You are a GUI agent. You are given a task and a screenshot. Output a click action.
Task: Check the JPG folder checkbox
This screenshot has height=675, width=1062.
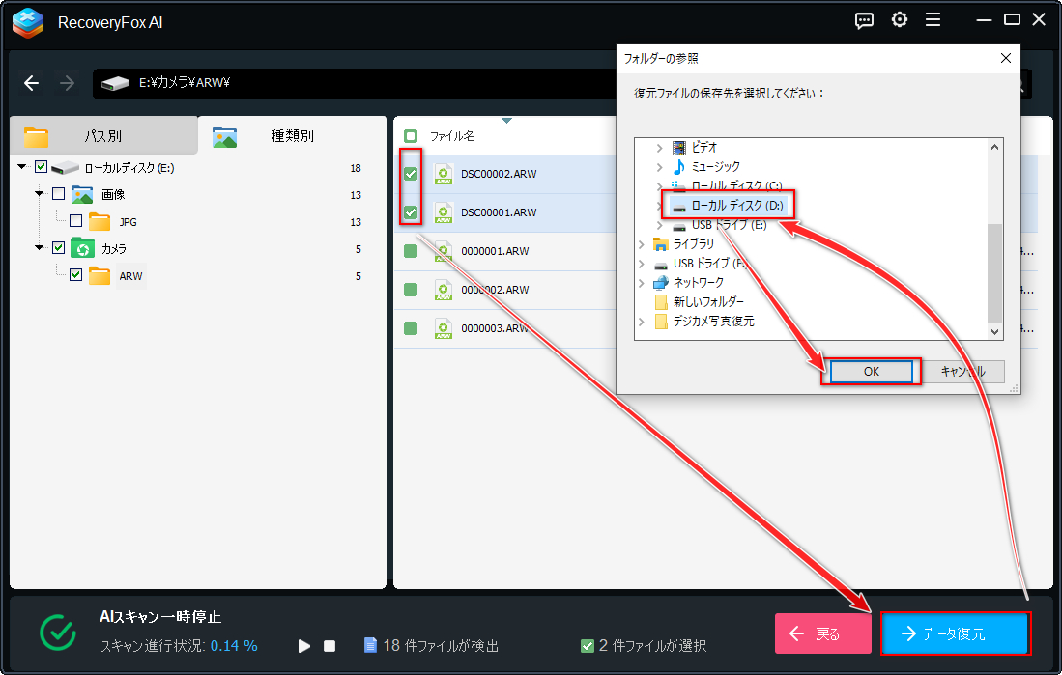click(x=75, y=221)
